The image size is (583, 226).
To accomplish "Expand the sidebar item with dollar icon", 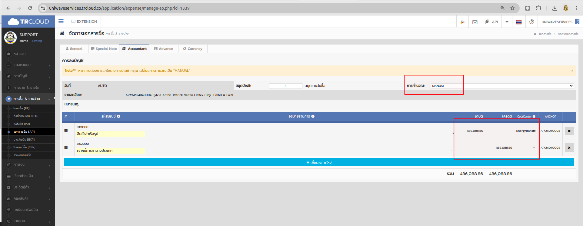I will click(x=28, y=88).
